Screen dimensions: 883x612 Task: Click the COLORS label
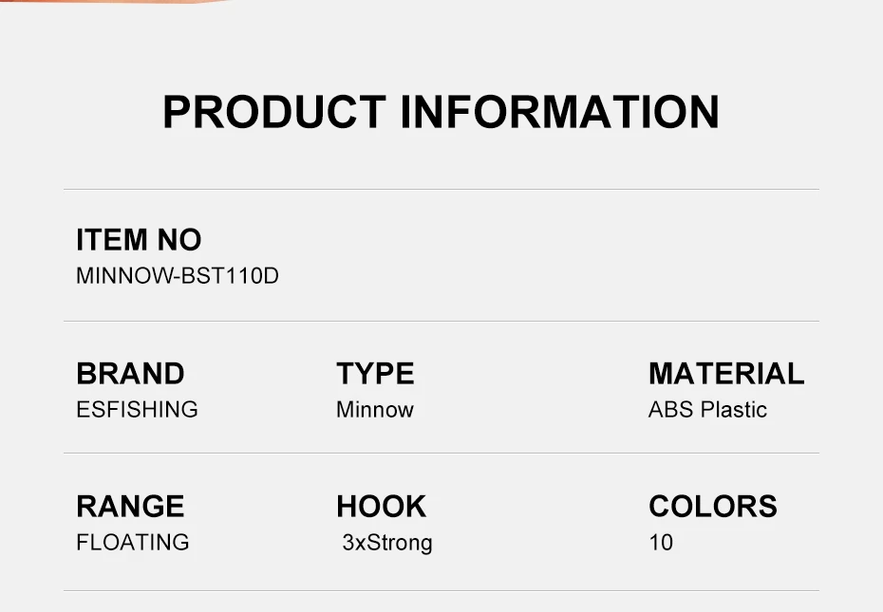[x=713, y=507]
